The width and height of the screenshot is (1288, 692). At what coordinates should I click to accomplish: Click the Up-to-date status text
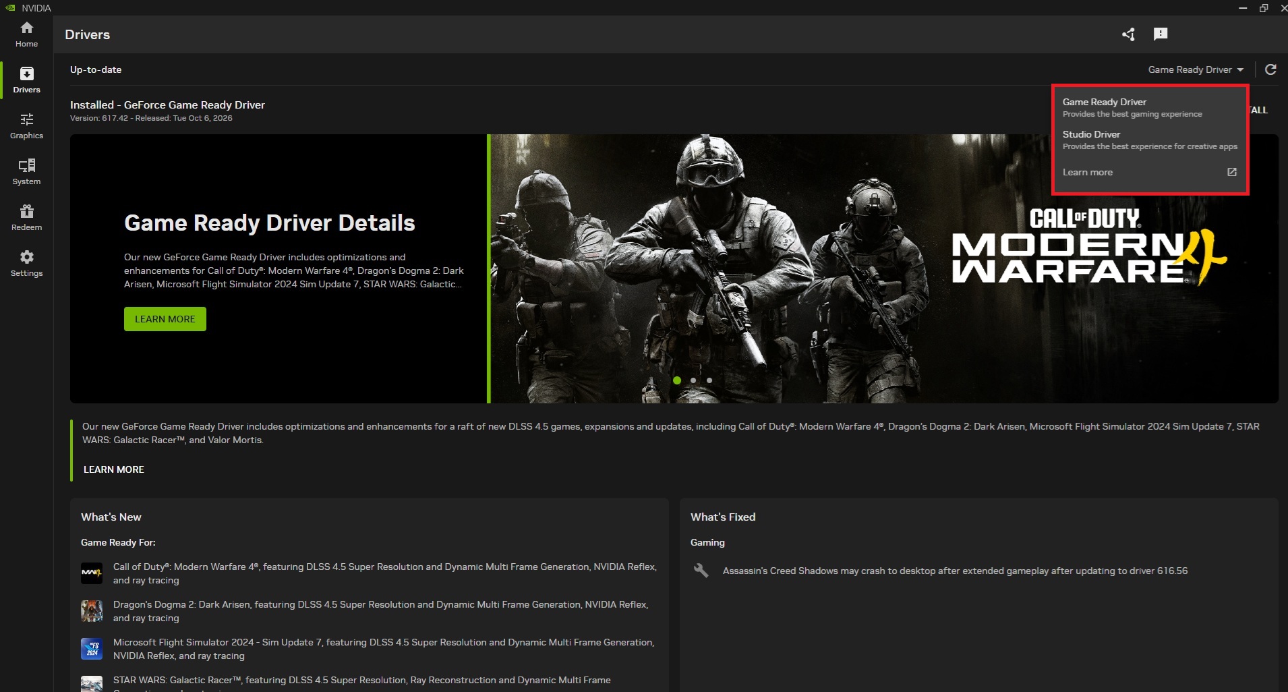[96, 69]
